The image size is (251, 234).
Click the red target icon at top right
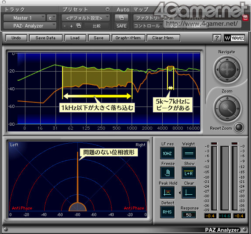(x=245, y=17)
